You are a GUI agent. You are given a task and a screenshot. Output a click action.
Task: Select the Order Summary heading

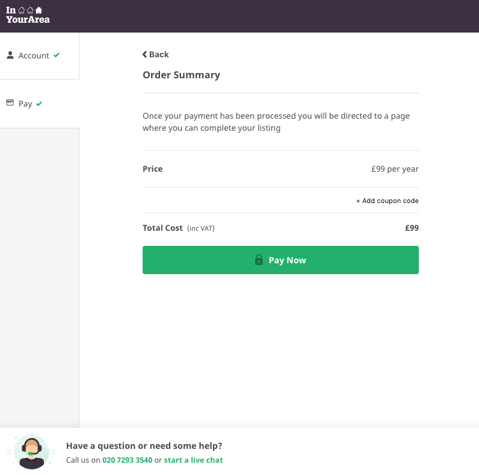pos(182,75)
